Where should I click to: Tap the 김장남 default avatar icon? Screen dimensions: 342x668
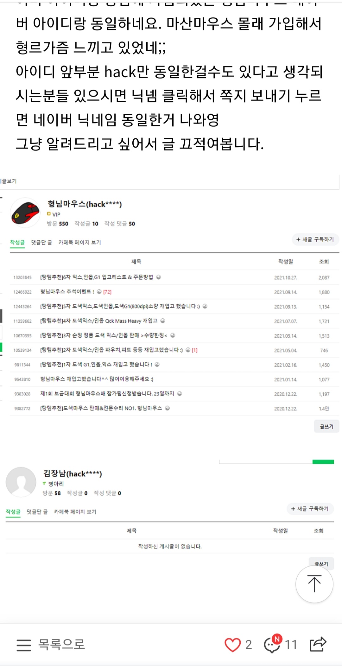(21, 482)
